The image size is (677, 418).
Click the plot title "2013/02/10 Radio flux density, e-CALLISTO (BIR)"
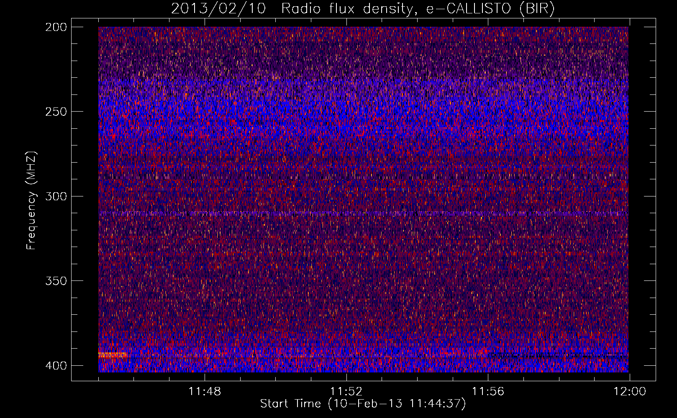point(363,8)
